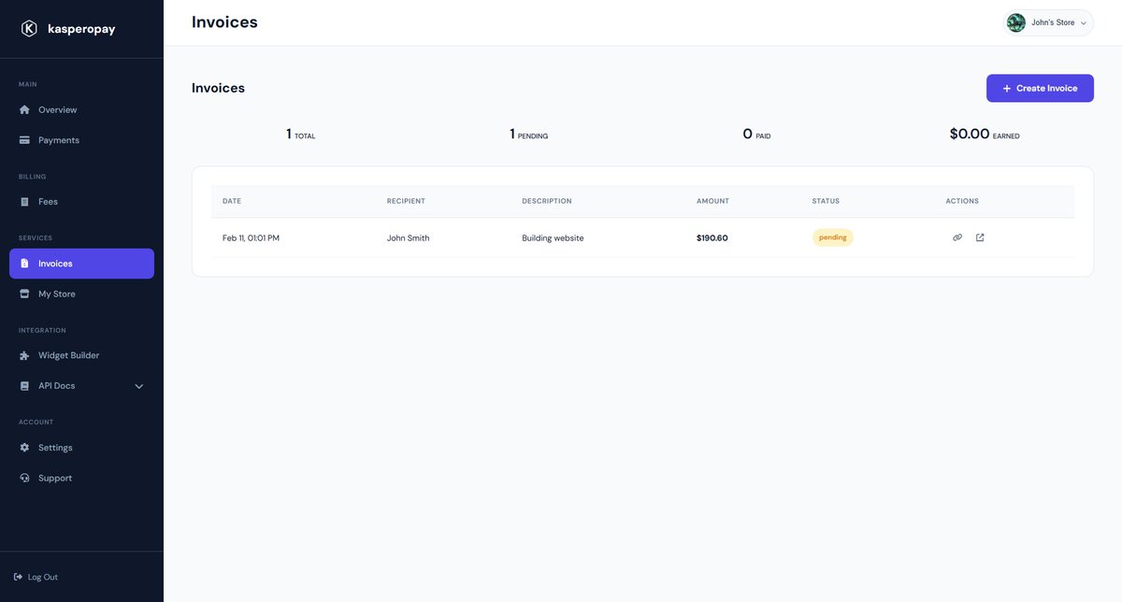Click the Widget Builder puzzle icon
The width and height of the screenshot is (1122, 602).
click(25, 355)
